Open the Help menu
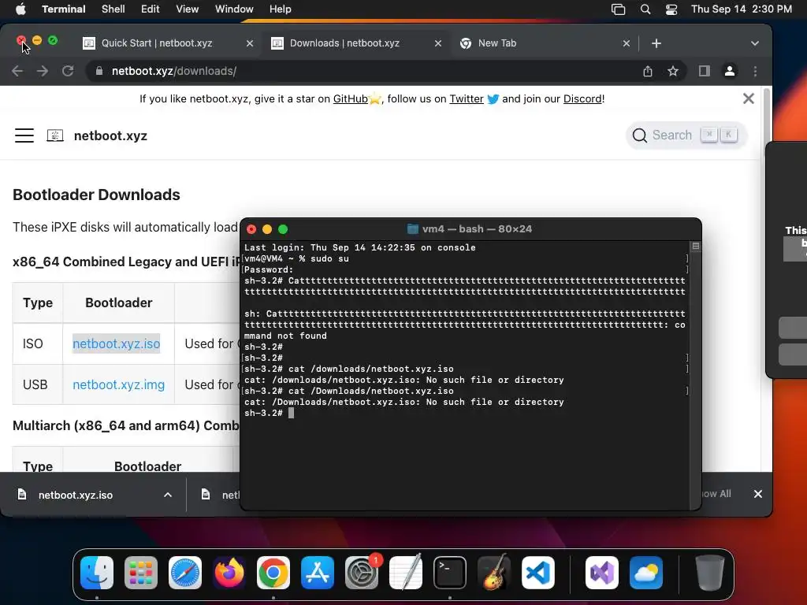The image size is (807, 605). [280, 9]
